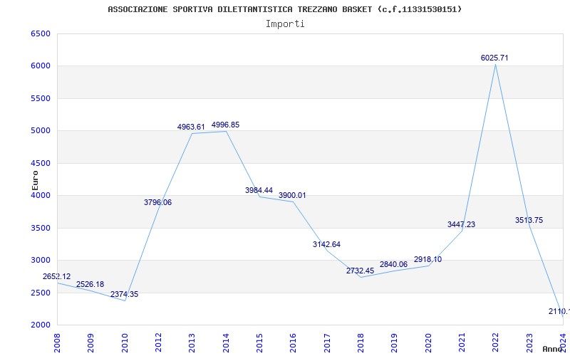
Task: Choose x-axis year 2021
Action: [x=462, y=343]
